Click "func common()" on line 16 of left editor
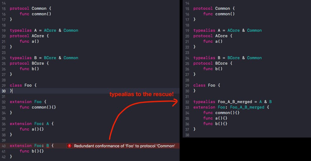The image size is (311, 161). pyautogui.click(x=35, y=14)
